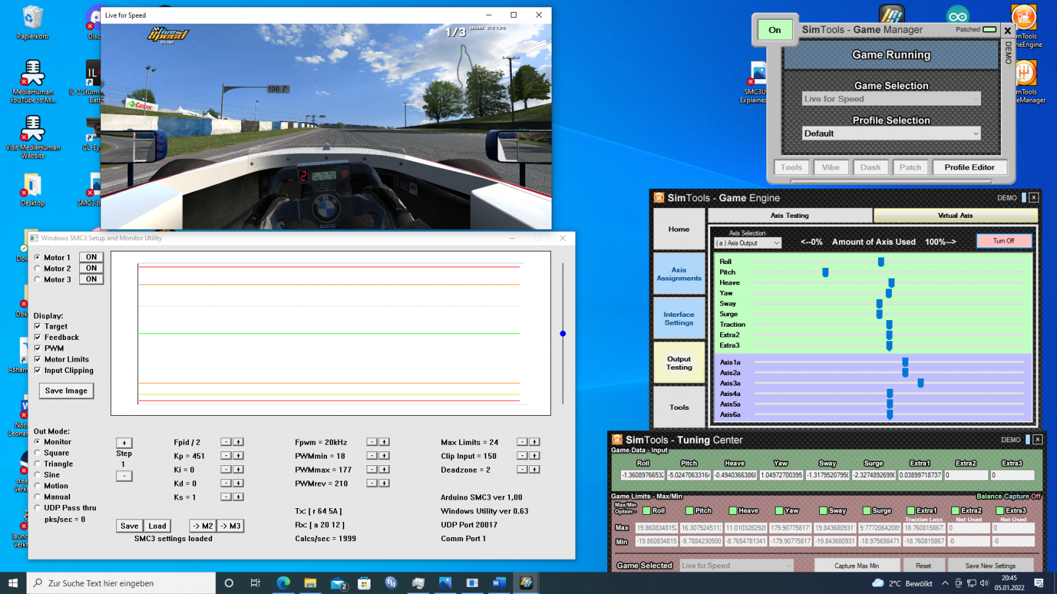The image size is (1057, 594).
Task: Click the Task View taskbar icon
Action: (256, 583)
